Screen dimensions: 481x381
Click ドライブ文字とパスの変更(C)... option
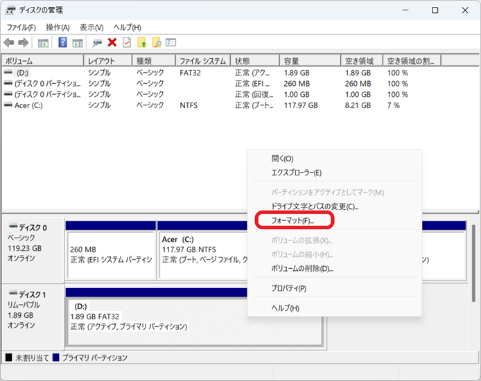coord(315,206)
